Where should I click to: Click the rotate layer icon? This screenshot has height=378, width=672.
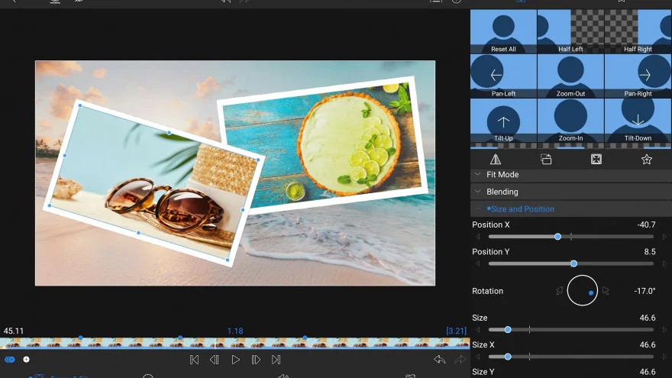pos(545,160)
